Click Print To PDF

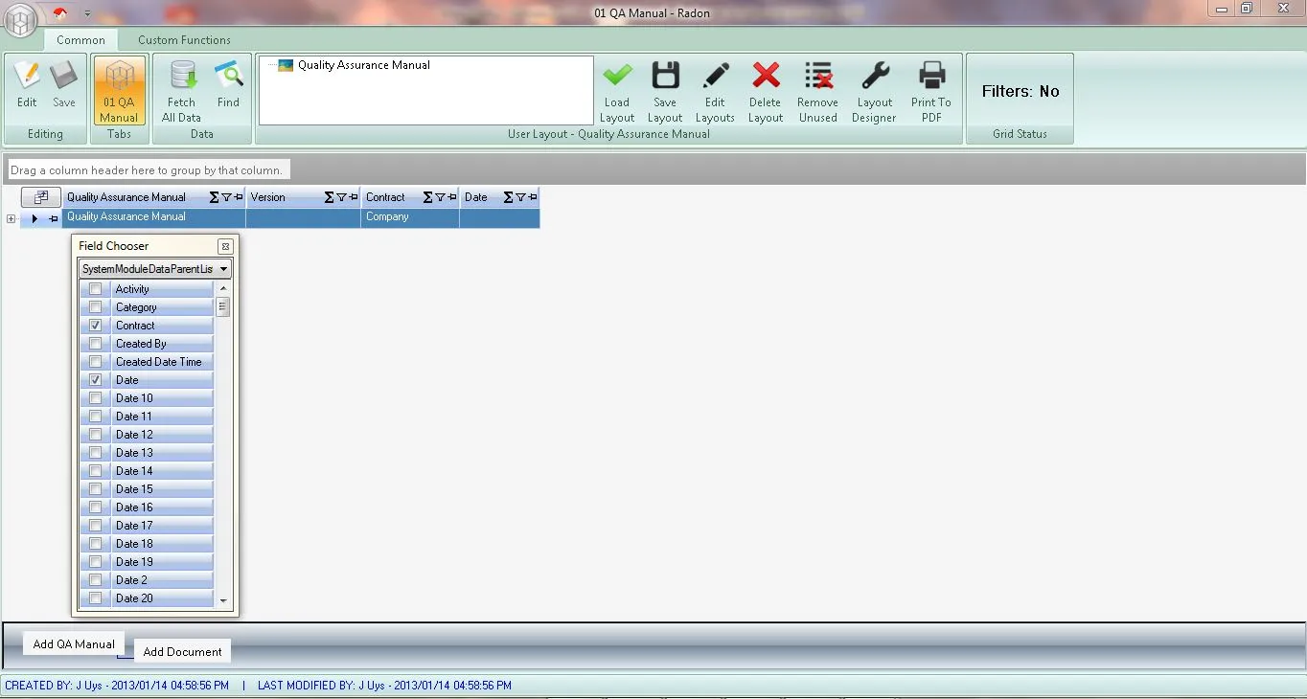(x=931, y=92)
